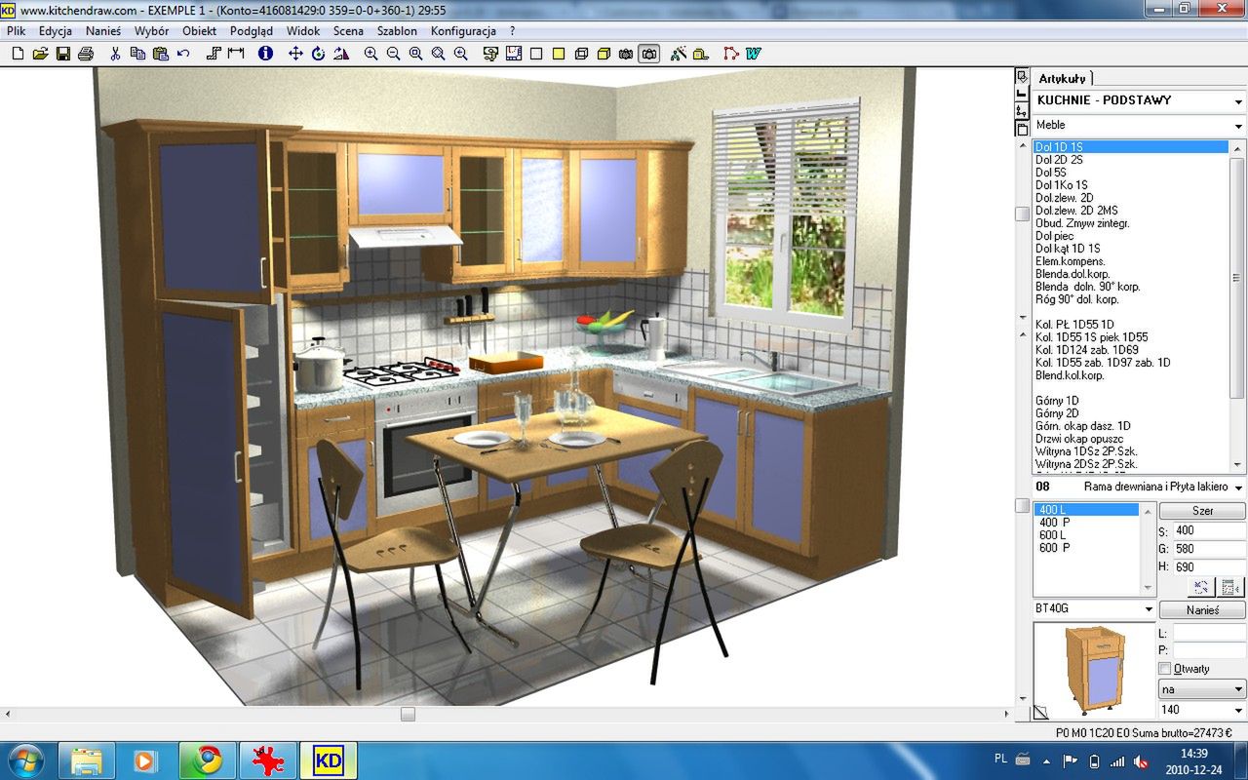1248x780 pixels.
Task: Click the red W Word export icon
Action: pyautogui.click(x=752, y=54)
